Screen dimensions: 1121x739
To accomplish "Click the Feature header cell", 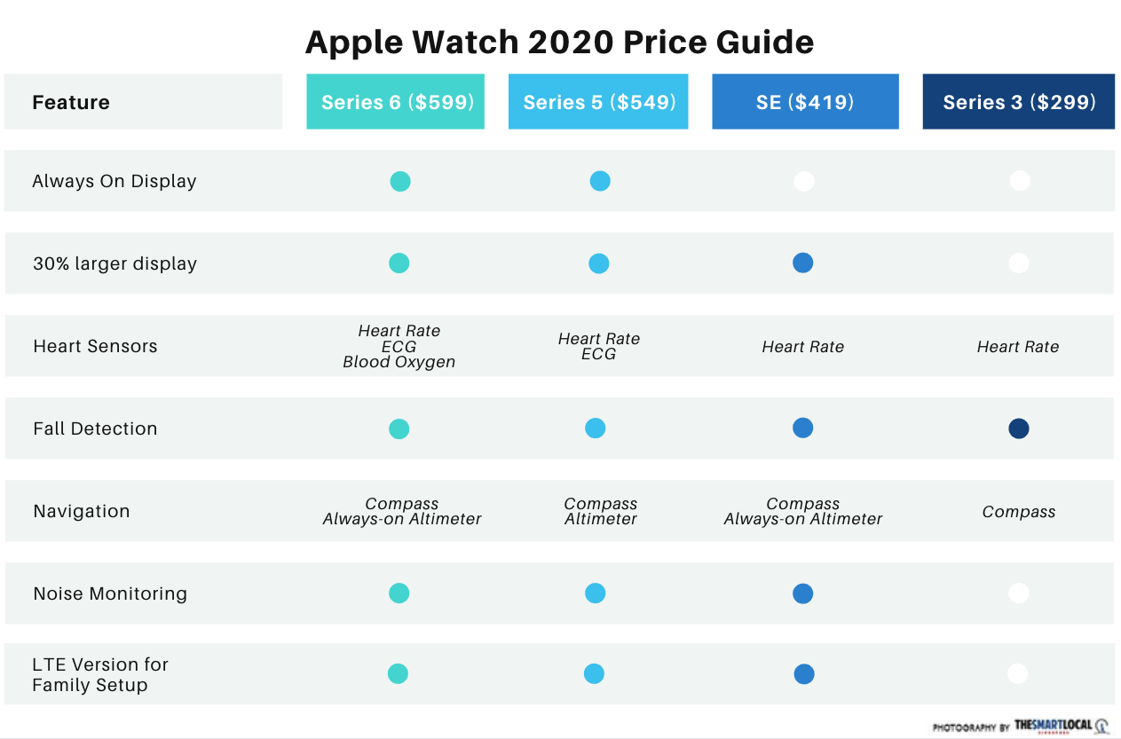I will point(71,102).
